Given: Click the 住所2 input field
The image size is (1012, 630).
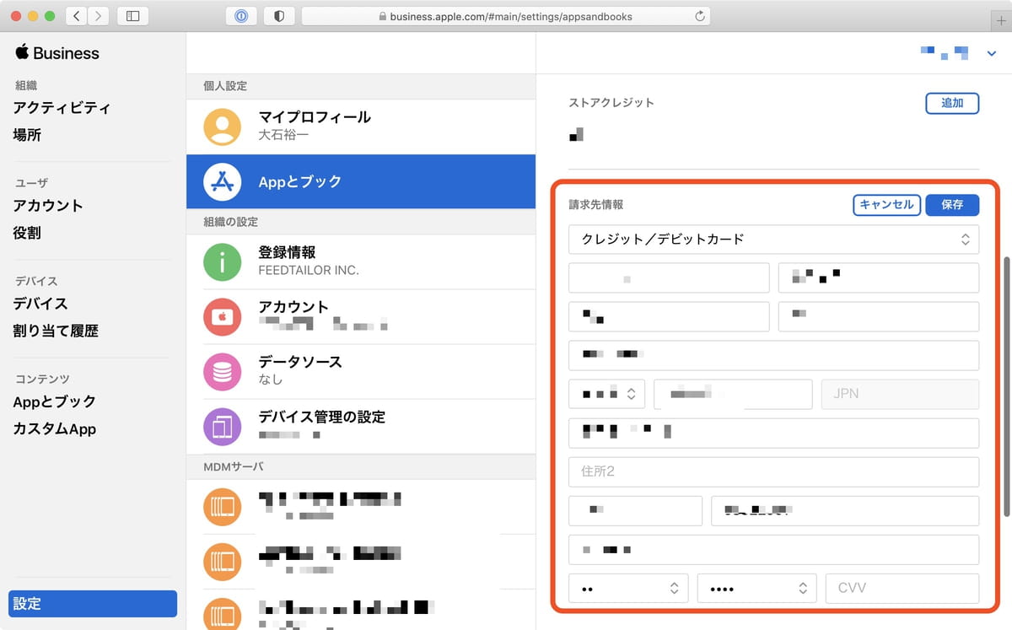Looking at the screenshot, I should click(x=773, y=471).
